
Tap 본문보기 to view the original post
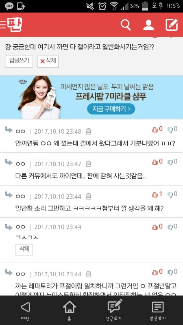(x=158, y=310)
